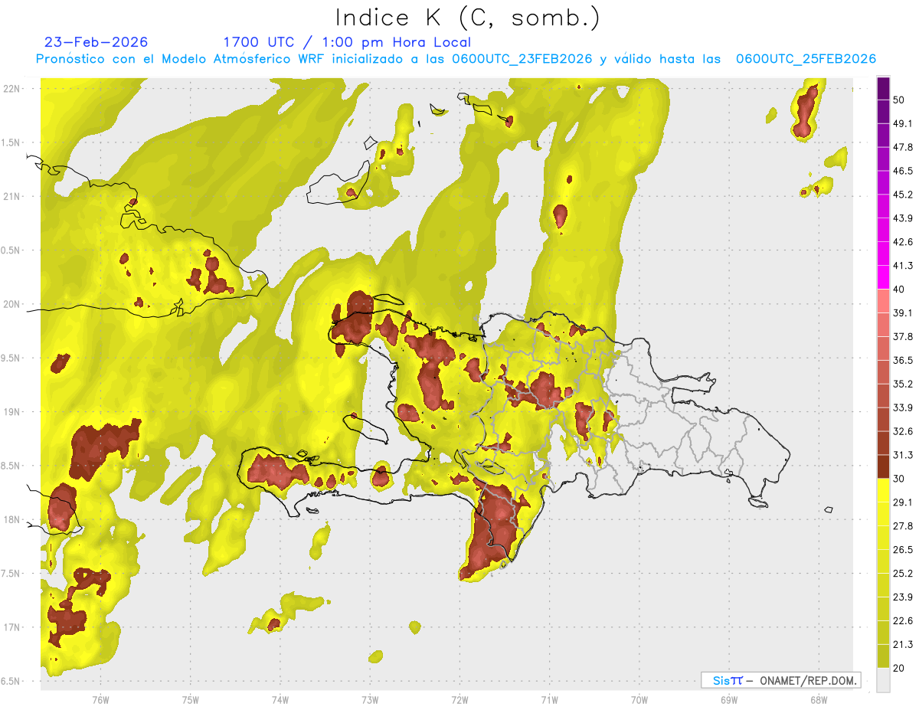Viewport: 919px width, 710px height.
Task: Click the "74W" longitude label
Action: click(280, 699)
